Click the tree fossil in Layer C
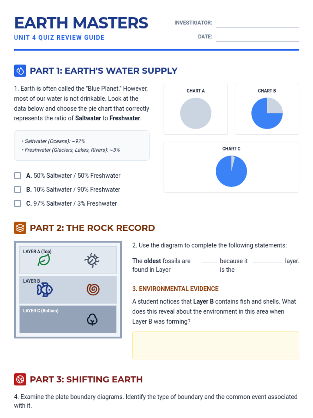The image size is (313, 418). pyautogui.click(x=92, y=319)
